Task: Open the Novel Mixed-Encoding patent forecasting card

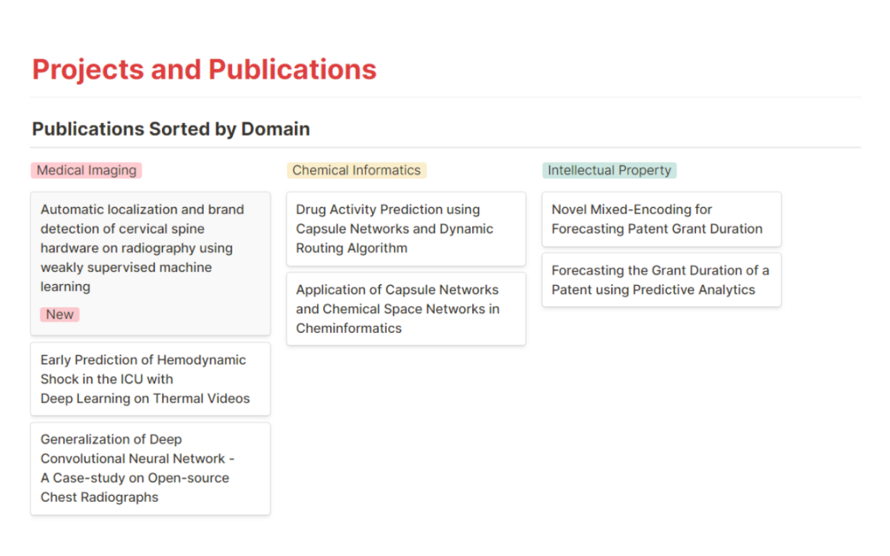Action: (x=662, y=219)
